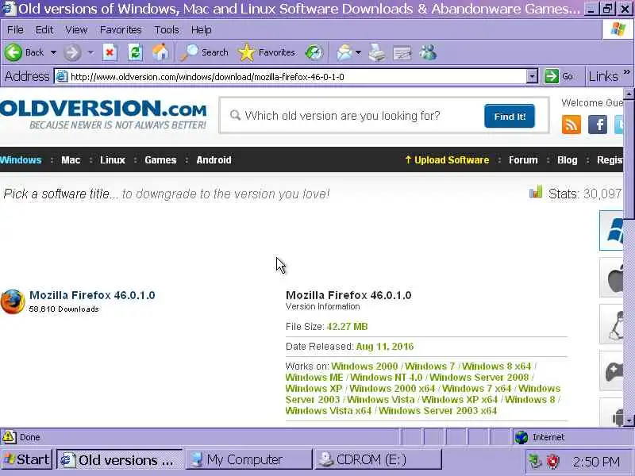Click the Print icon in toolbar

pos(376,52)
